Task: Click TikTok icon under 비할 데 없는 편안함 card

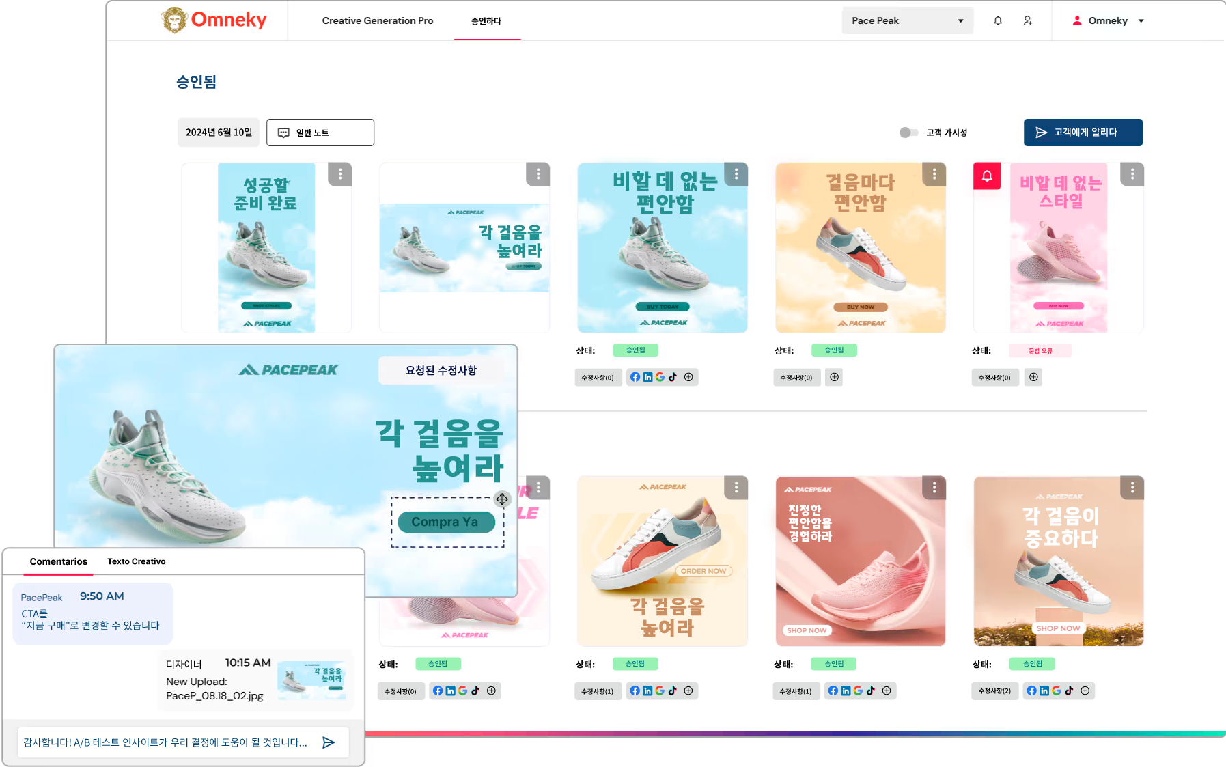Action: [x=673, y=377]
